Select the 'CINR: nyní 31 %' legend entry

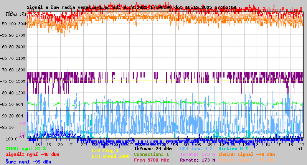26,149
